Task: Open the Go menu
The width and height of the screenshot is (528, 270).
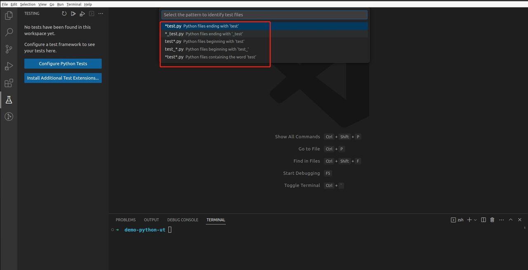Action: pos(52,4)
